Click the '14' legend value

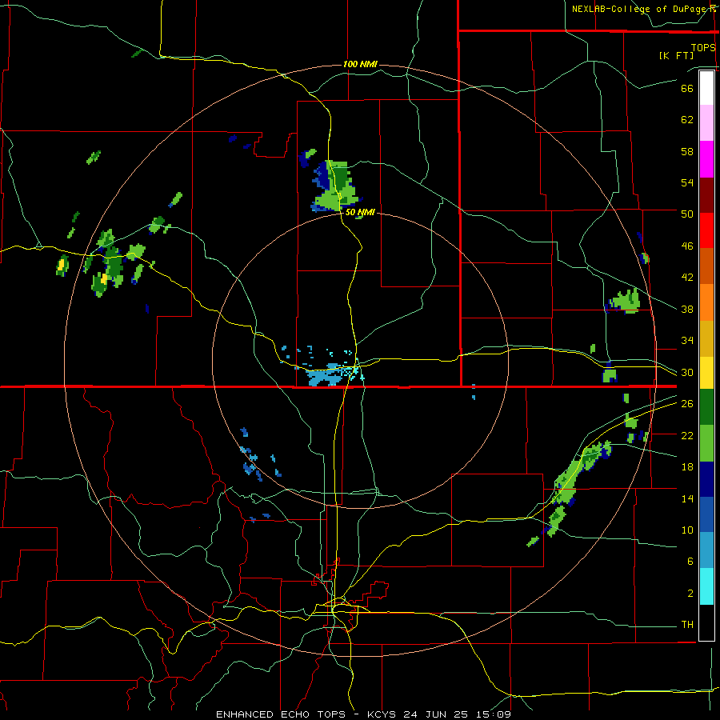tap(687, 498)
